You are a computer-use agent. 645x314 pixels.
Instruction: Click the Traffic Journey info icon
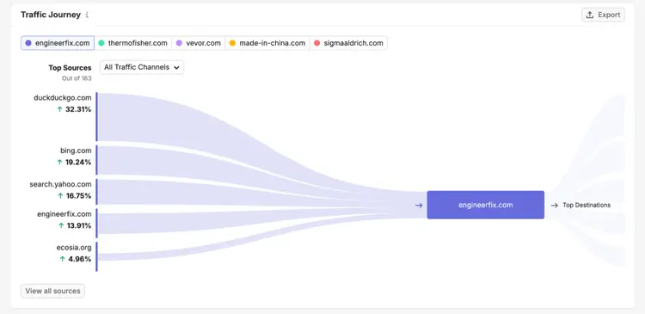(x=87, y=15)
